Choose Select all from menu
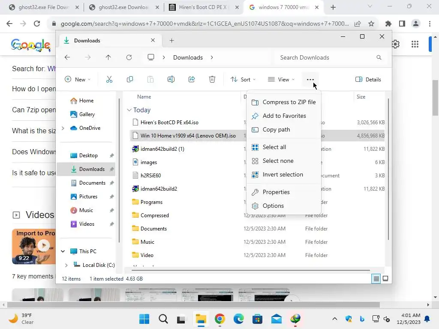The width and height of the screenshot is (439, 329). 284,147
